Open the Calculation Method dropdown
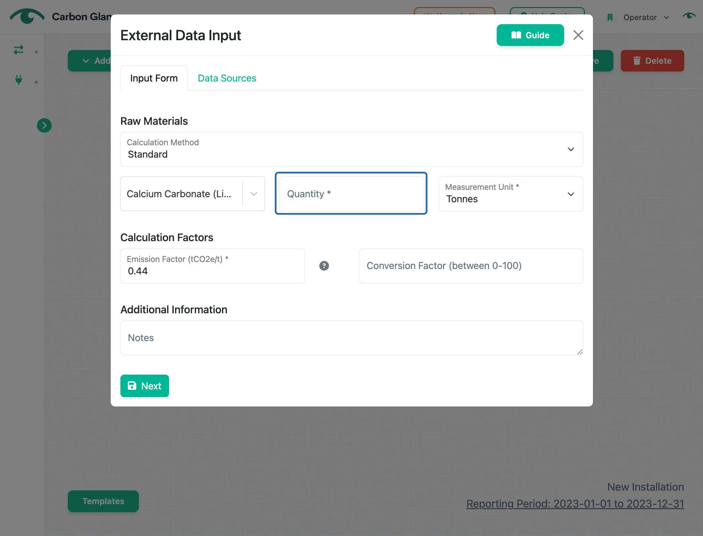Image resolution: width=703 pixels, height=536 pixels. point(351,149)
